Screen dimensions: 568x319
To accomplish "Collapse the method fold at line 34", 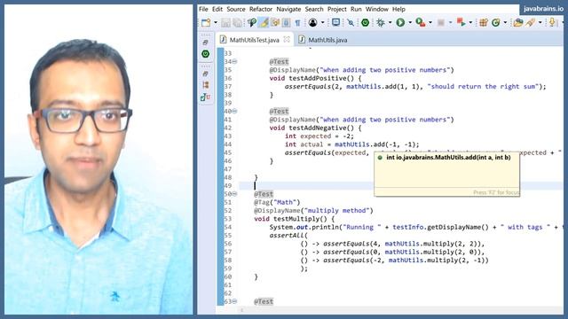I will 234,61.
